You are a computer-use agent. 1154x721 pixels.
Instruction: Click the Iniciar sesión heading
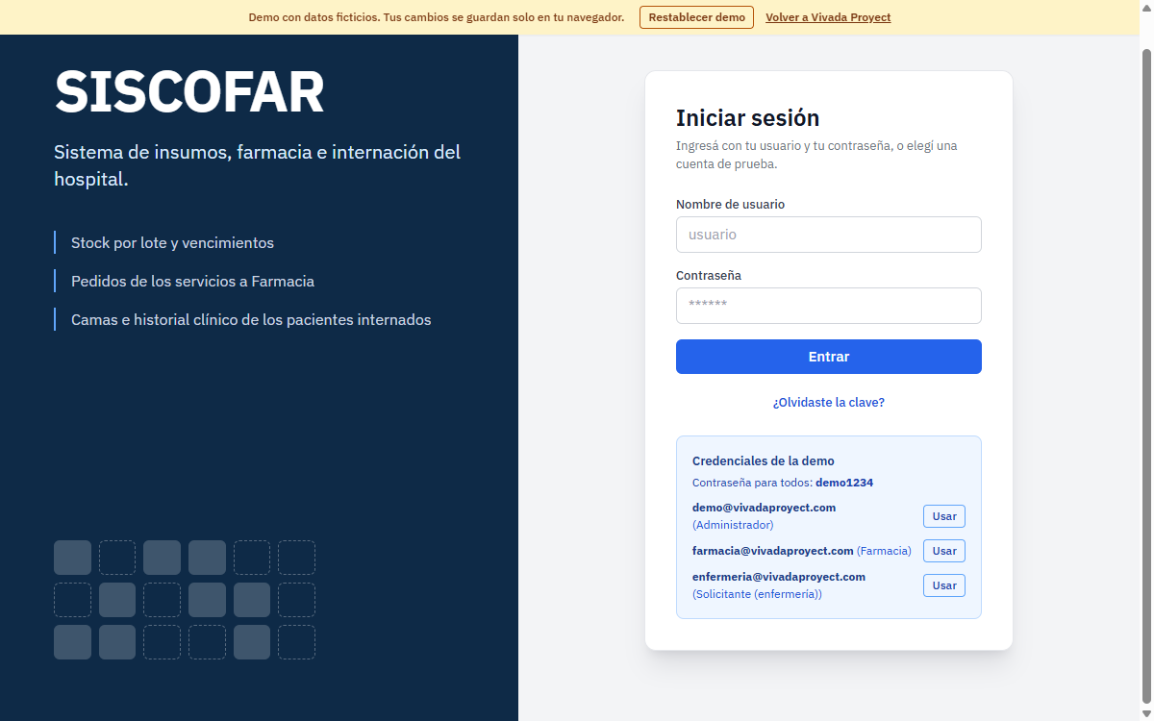tap(747, 118)
